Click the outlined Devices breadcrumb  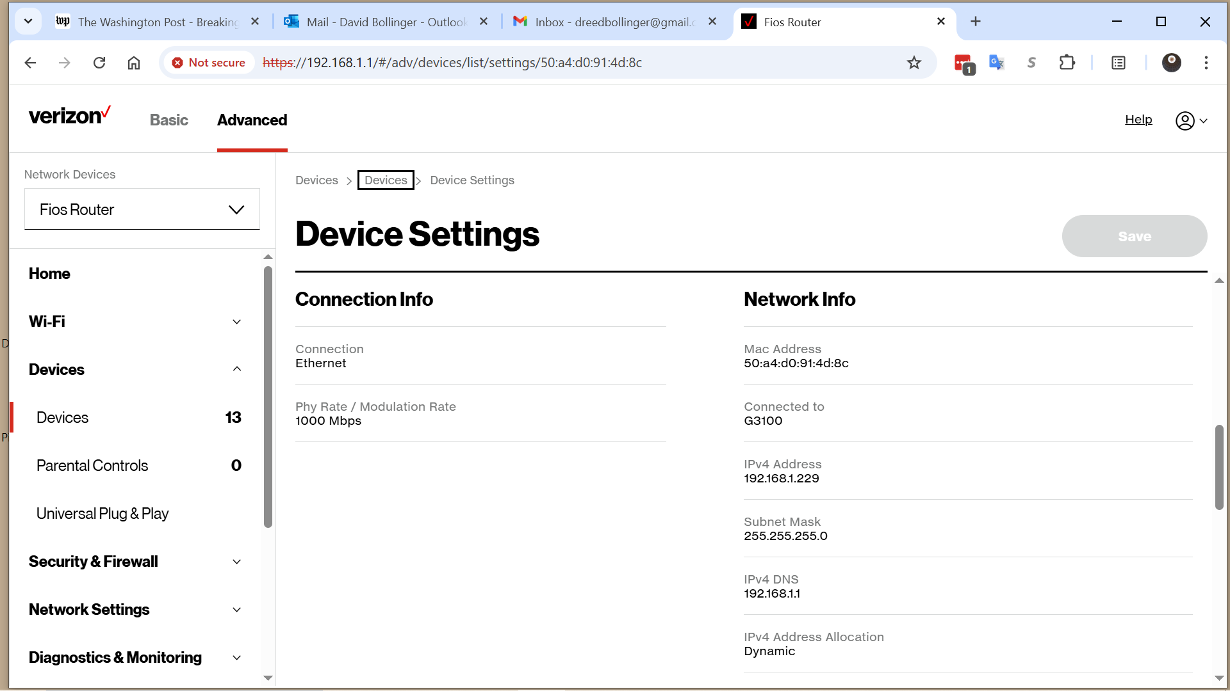click(386, 180)
